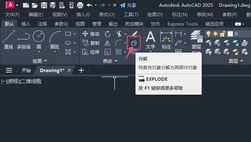Select the 直线 (Line) tool

tap(9, 40)
